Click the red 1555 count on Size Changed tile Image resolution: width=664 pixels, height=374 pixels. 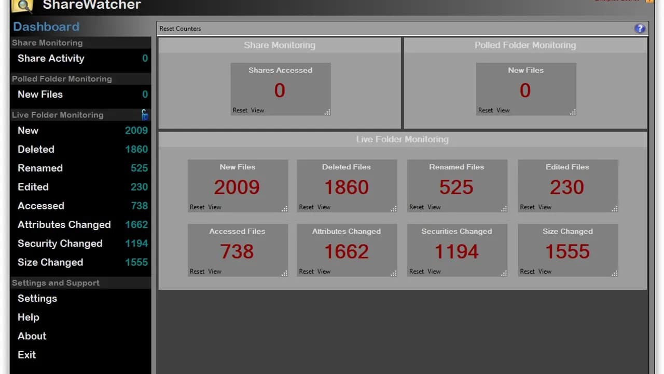568,251
